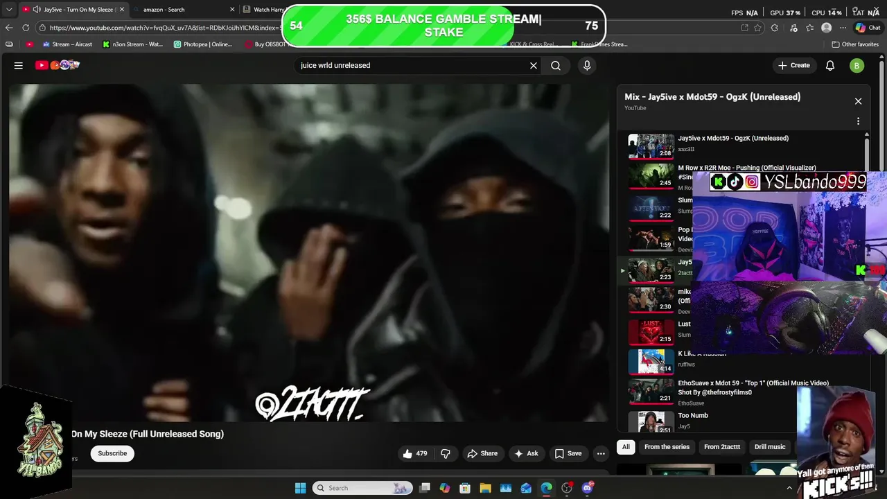Screen dimensions: 887x499
Task: Open the tab search dropdown arrow
Action: (9, 10)
